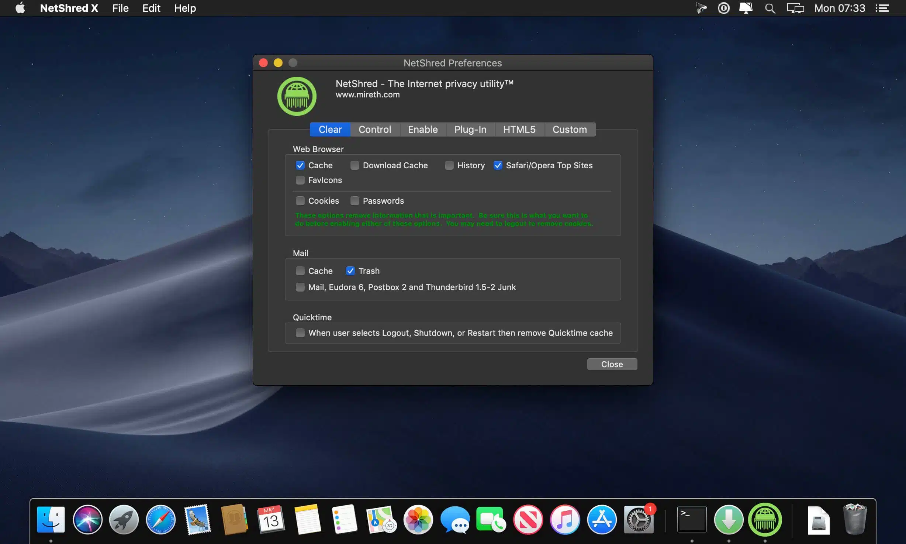Screen dimensions: 906x544
Task: Disable the Mail Trash checkbox
Action: pyautogui.click(x=350, y=271)
